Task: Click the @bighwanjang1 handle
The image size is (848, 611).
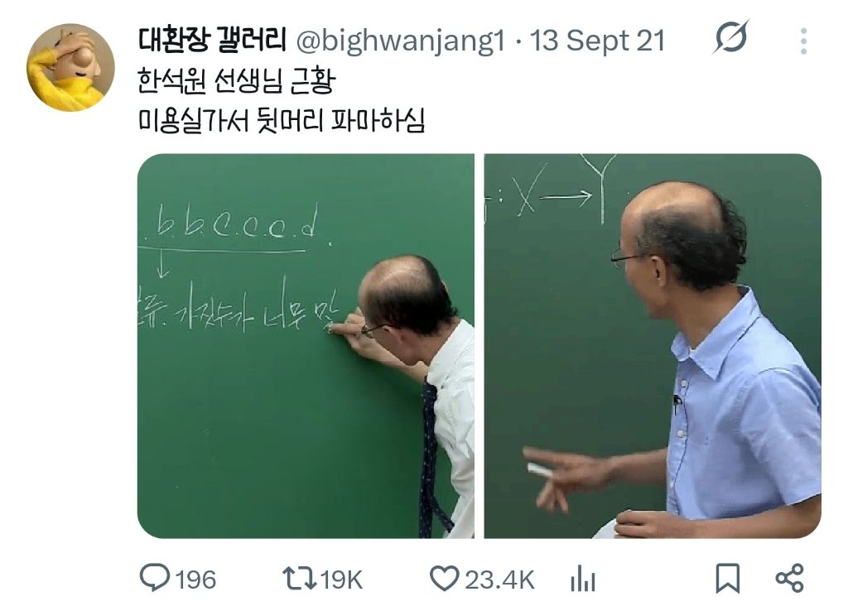Action: (x=401, y=41)
